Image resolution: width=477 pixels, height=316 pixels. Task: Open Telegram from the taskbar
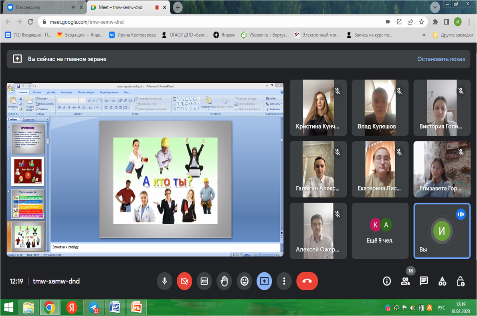tap(94, 308)
